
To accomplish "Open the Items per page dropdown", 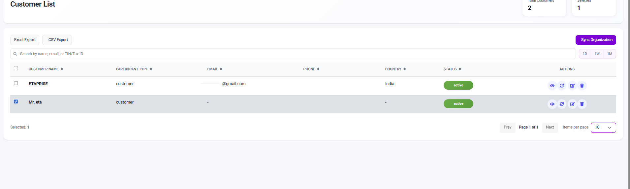I will point(603,128).
